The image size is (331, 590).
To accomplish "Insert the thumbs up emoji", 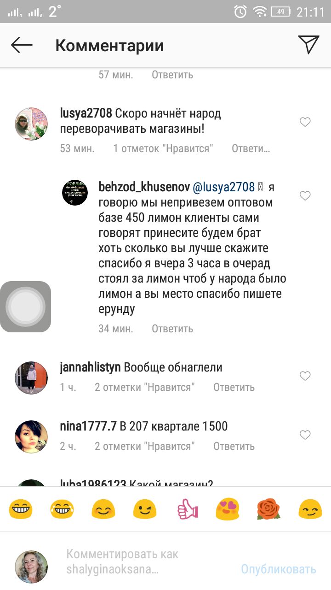I will pyautogui.click(x=187, y=509).
